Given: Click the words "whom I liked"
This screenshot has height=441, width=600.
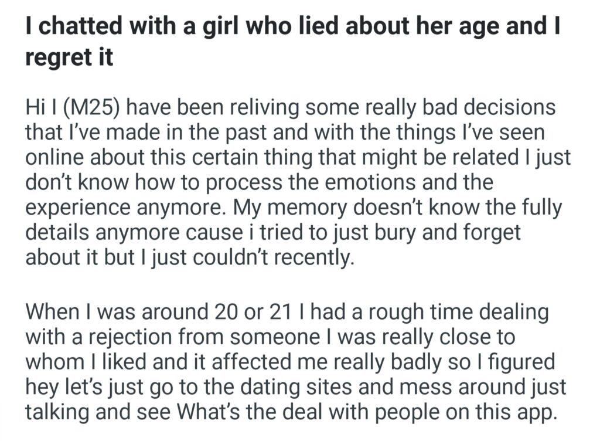Looking at the screenshot, I should (x=77, y=361).
